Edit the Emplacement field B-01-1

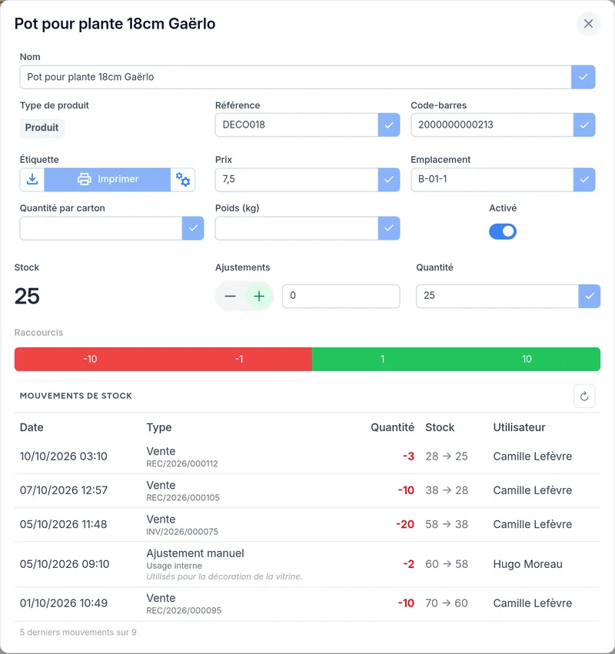click(492, 180)
